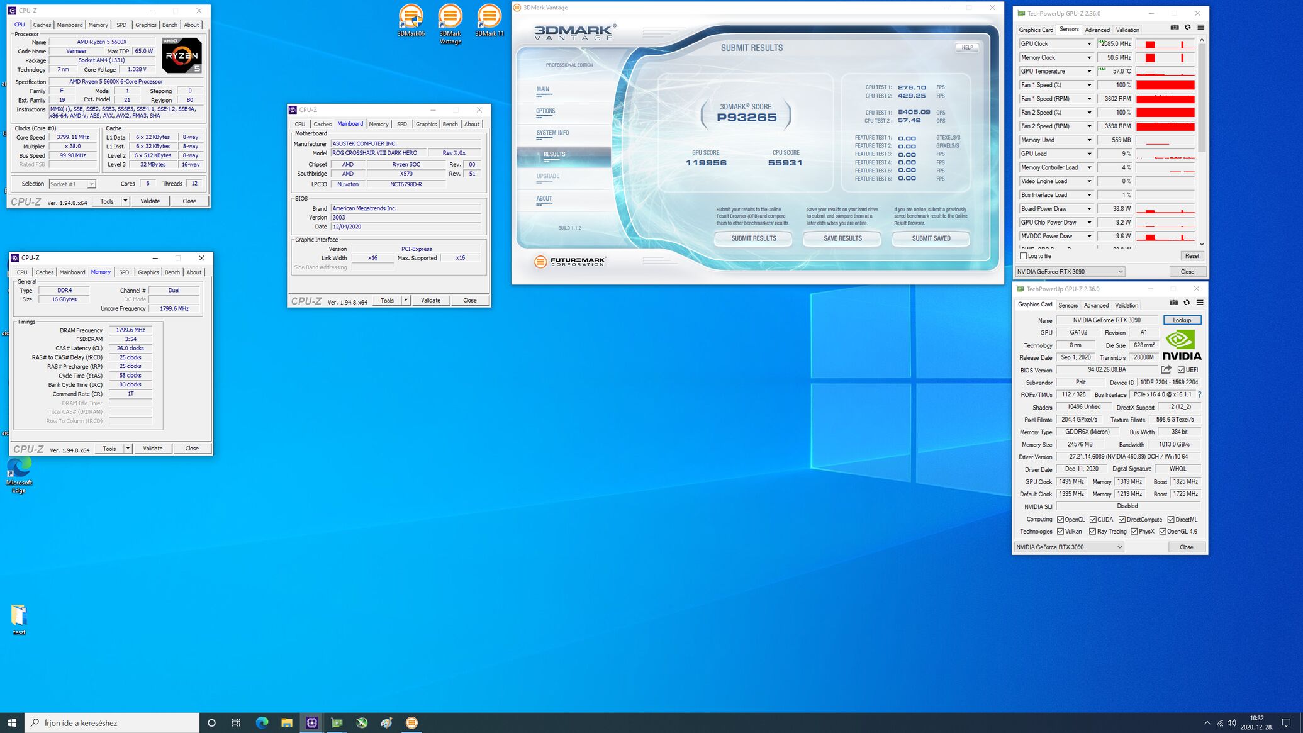Viewport: 1303px width, 733px height.
Task: Open Tools dropdown arrow in CPU-Z Mainboard window
Action: (406, 300)
